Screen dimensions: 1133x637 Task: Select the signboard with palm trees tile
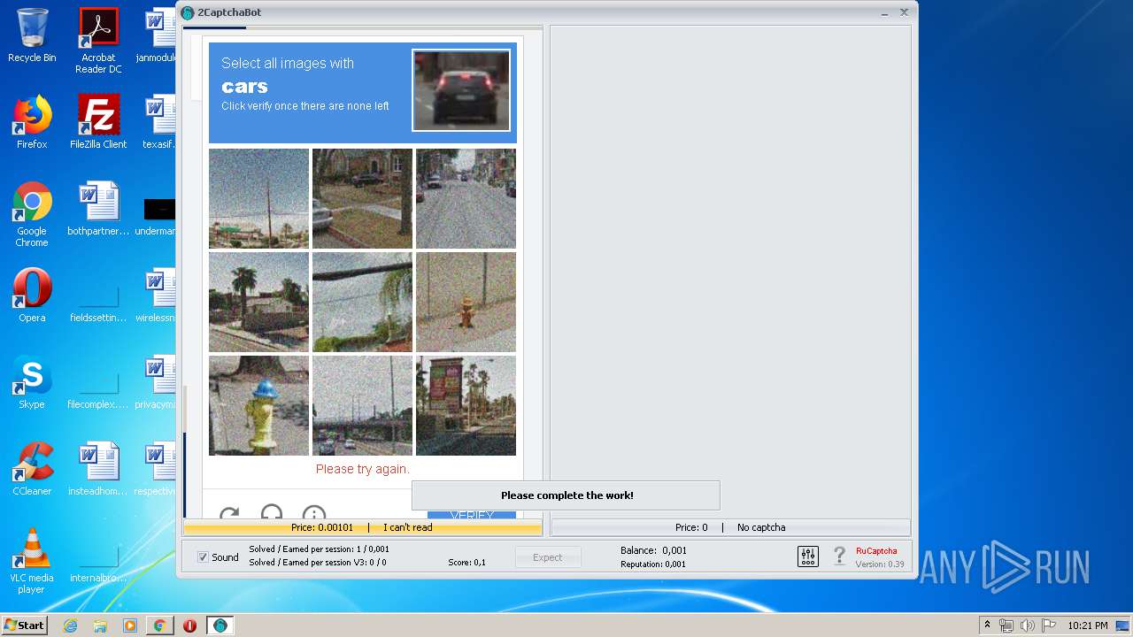point(466,405)
